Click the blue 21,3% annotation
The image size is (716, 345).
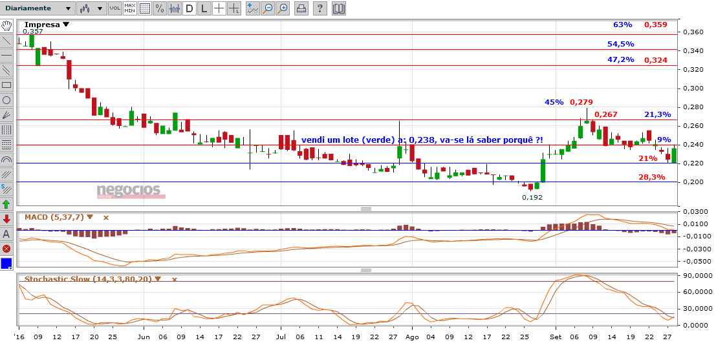click(658, 114)
